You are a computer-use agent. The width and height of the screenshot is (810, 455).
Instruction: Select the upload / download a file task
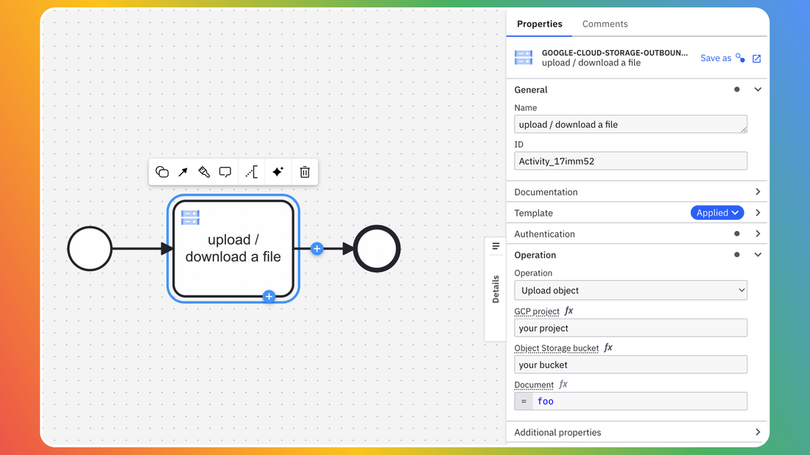[233, 248]
